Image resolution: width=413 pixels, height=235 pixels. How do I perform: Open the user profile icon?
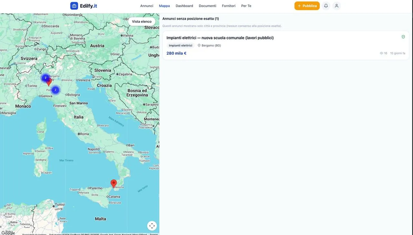[x=337, y=6]
